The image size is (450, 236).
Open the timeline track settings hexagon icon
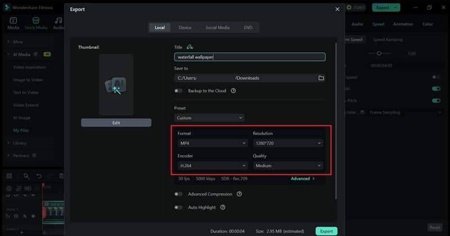point(9,188)
